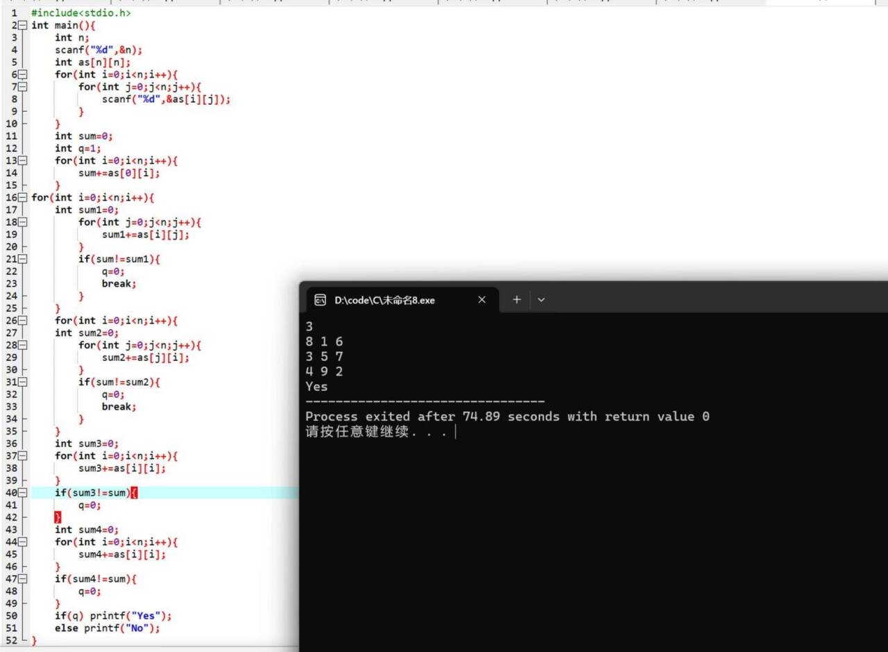The width and height of the screenshot is (888, 652).
Task: Click the int sum=0; line
Action: pos(84,136)
